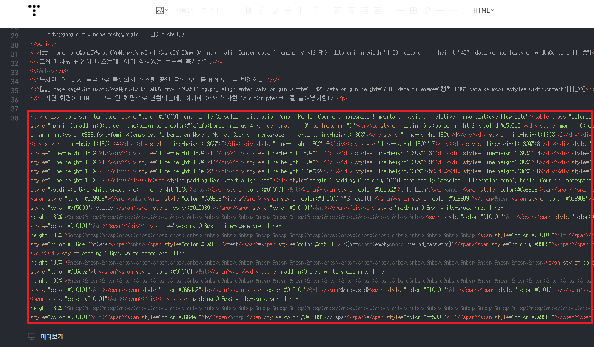Click line number 30 in gutter
This screenshot has width=594, height=347.
point(14,45)
